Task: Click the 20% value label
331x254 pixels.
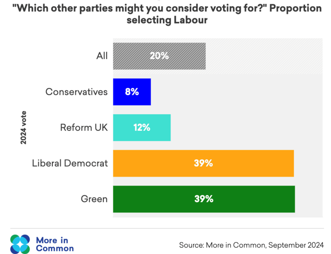Action: click(x=159, y=56)
